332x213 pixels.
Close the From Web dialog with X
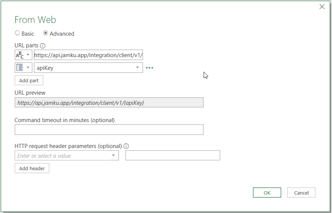click(x=322, y=7)
